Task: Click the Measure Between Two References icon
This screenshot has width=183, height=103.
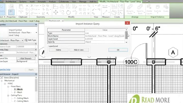Action: pos(105,6)
